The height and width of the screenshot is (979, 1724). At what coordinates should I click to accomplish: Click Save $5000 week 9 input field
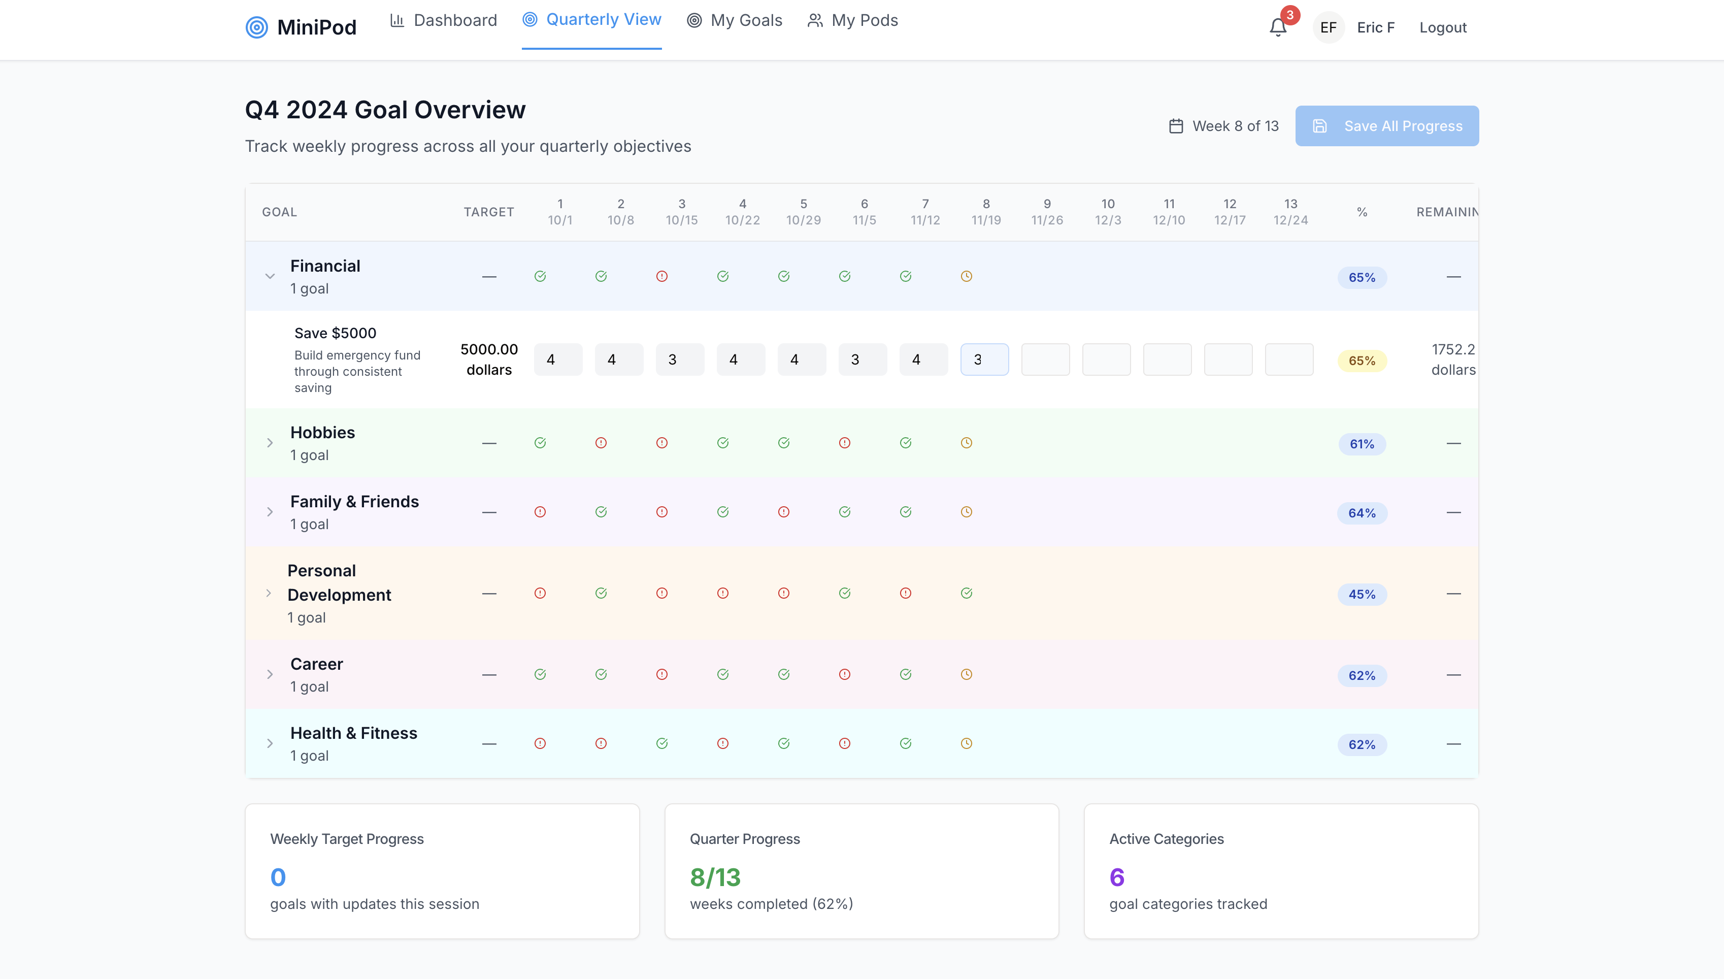coord(1045,360)
